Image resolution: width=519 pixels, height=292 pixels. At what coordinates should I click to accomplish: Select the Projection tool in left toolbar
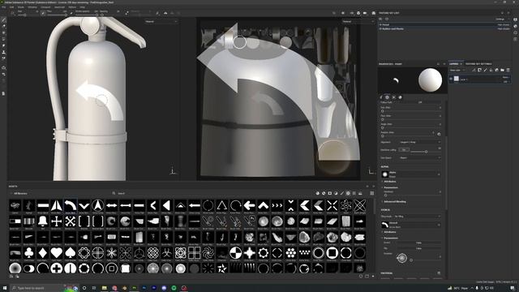(4, 32)
